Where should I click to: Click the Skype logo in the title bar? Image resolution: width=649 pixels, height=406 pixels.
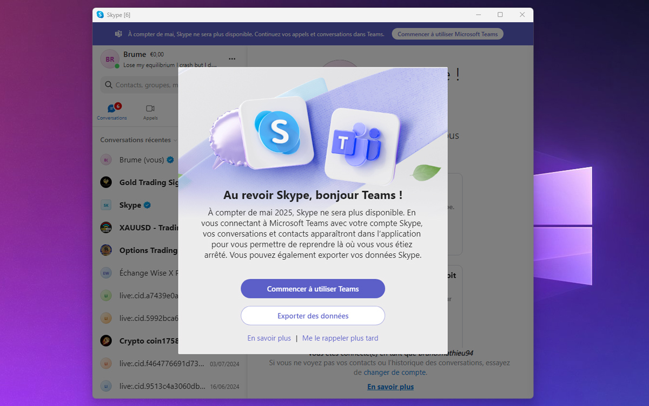point(100,15)
